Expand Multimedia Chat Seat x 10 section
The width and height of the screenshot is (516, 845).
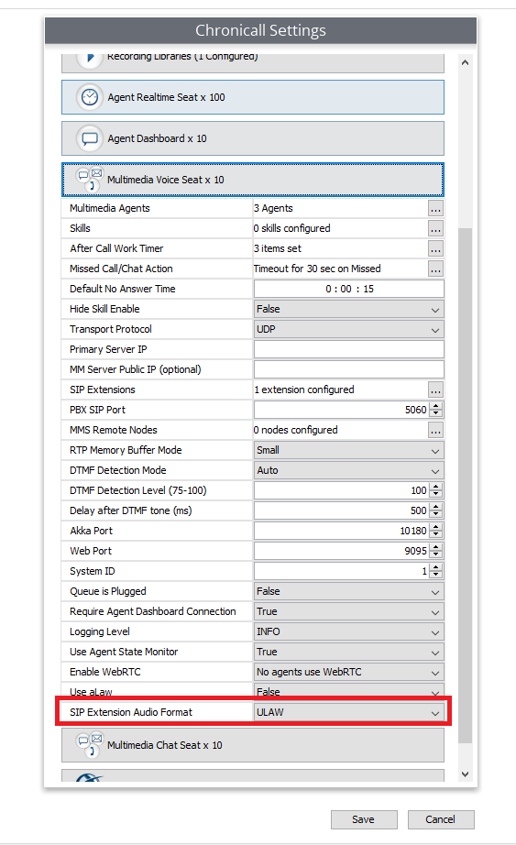tap(253, 745)
